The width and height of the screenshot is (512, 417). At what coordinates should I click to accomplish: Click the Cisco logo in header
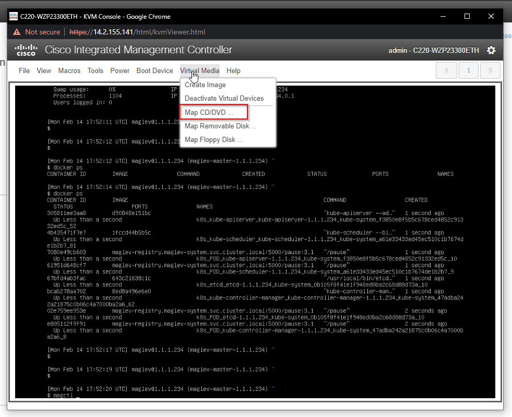26,50
